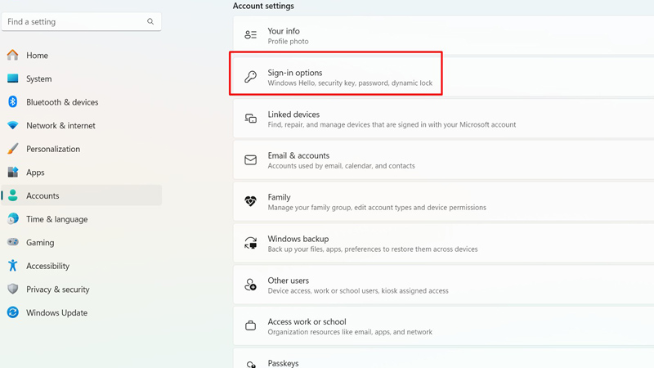Open Windows backup settings
The image size is (654, 368).
(x=443, y=243)
